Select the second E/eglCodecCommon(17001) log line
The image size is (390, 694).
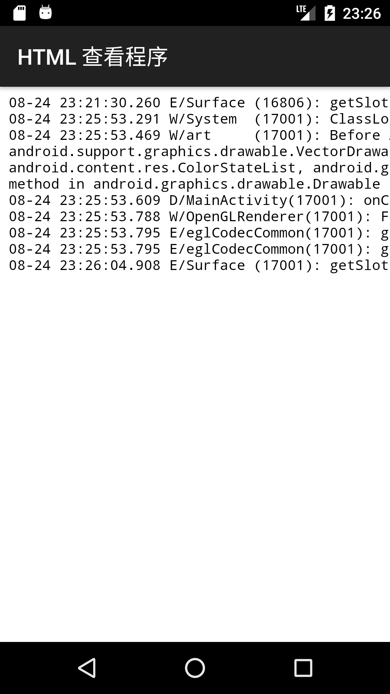[x=199, y=249]
